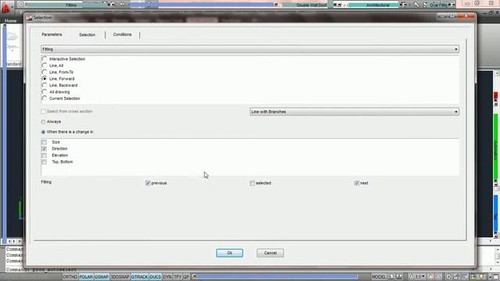The height and width of the screenshot is (281, 500).
Task: Open the Home ribbon tab in AutoCAD
Action: coord(10,21)
